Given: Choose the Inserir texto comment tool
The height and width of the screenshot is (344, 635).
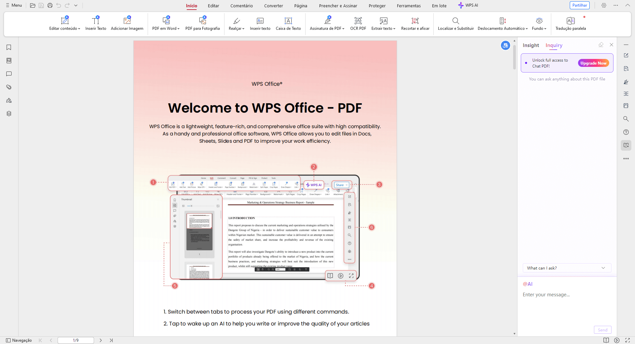Looking at the screenshot, I should pos(260,23).
